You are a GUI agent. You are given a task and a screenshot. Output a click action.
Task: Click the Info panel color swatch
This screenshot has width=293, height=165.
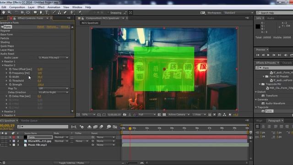[258, 27]
